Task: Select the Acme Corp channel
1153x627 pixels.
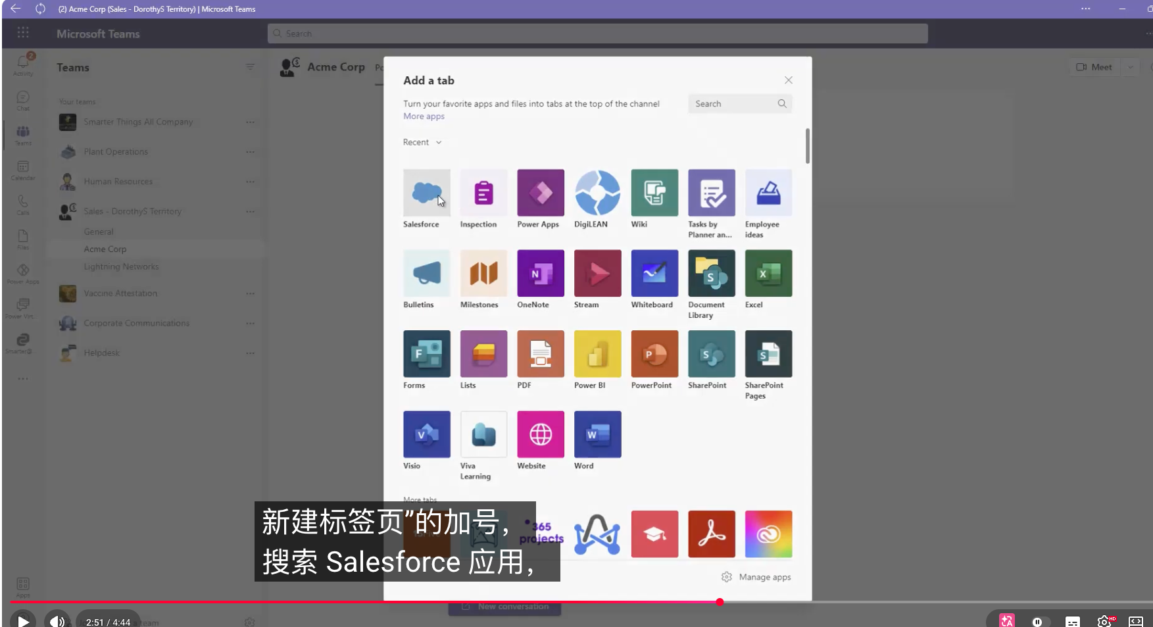Action: [105, 249]
